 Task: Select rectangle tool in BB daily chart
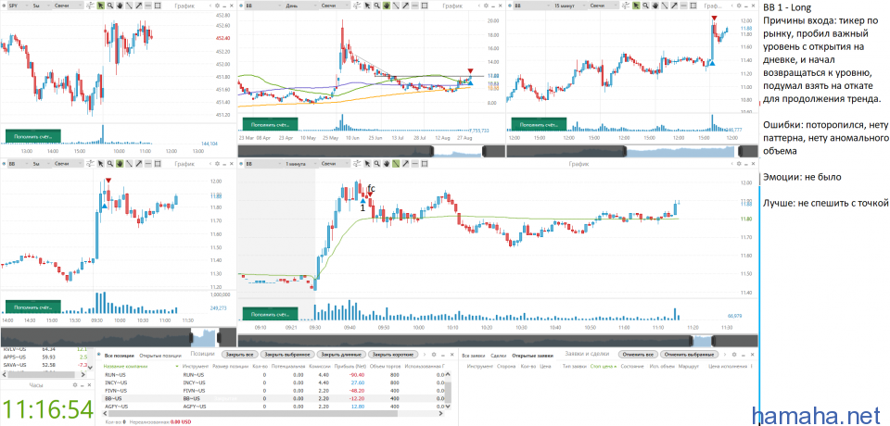click(425, 6)
